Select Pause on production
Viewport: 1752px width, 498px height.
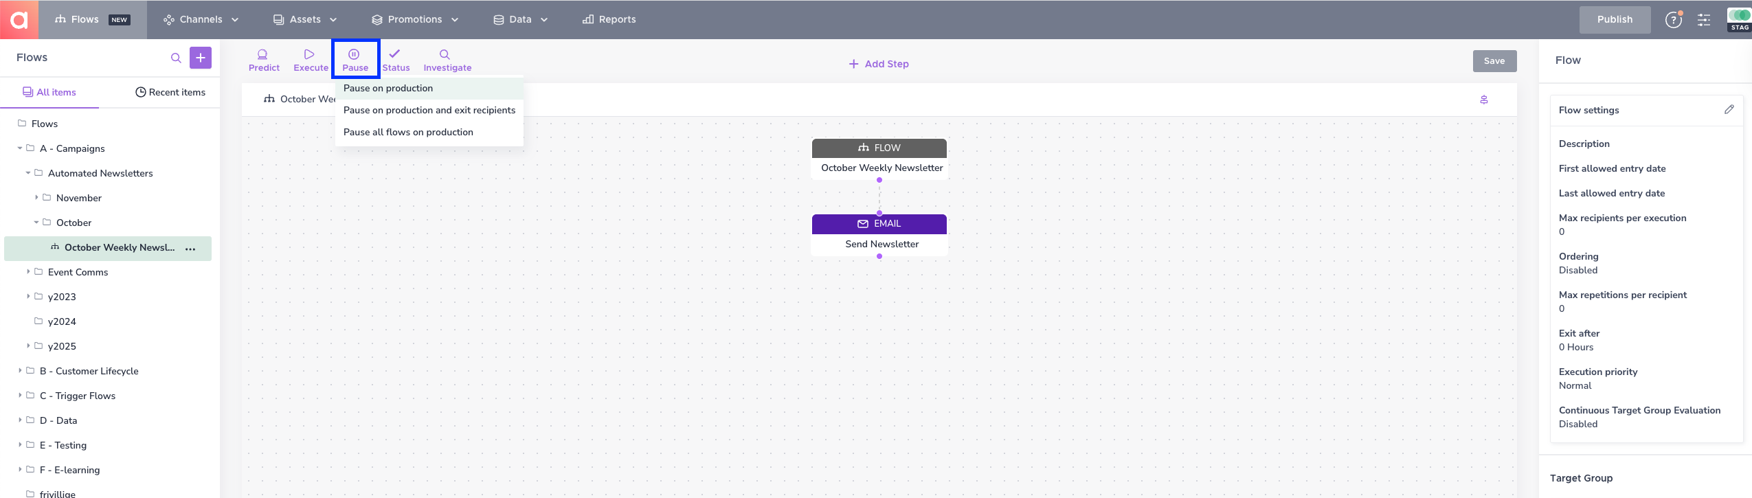(429, 88)
